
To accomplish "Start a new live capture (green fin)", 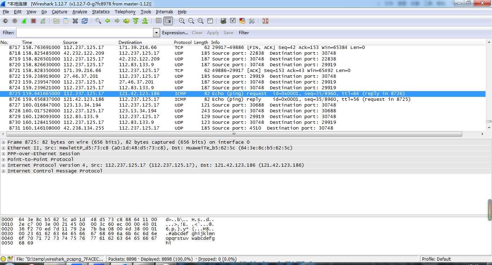I will point(24,21).
